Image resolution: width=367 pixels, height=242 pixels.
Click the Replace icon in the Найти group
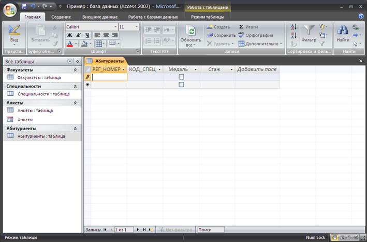(356, 27)
